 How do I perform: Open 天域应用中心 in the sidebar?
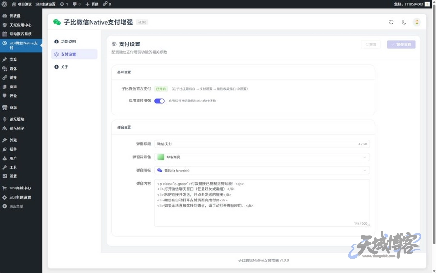(21, 25)
